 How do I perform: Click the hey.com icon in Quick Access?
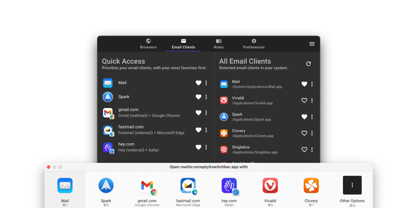click(108, 148)
